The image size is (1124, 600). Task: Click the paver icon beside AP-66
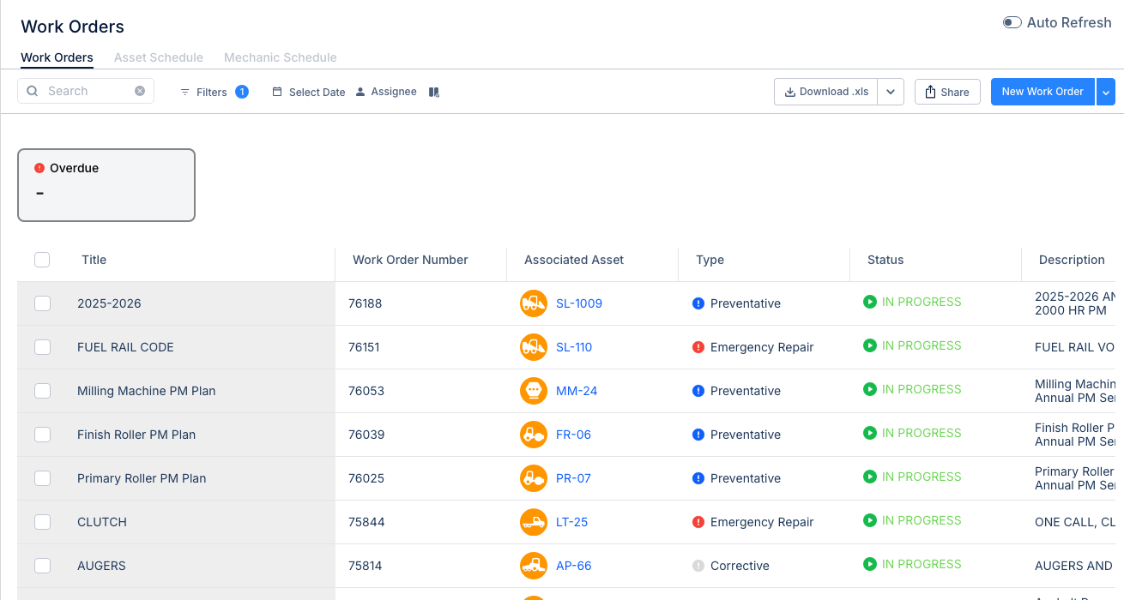[533, 565]
